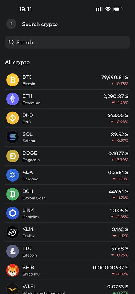135x294 pixels.
Task: Tap the Shiba Inu dog icon
Action: [x=12, y=270]
